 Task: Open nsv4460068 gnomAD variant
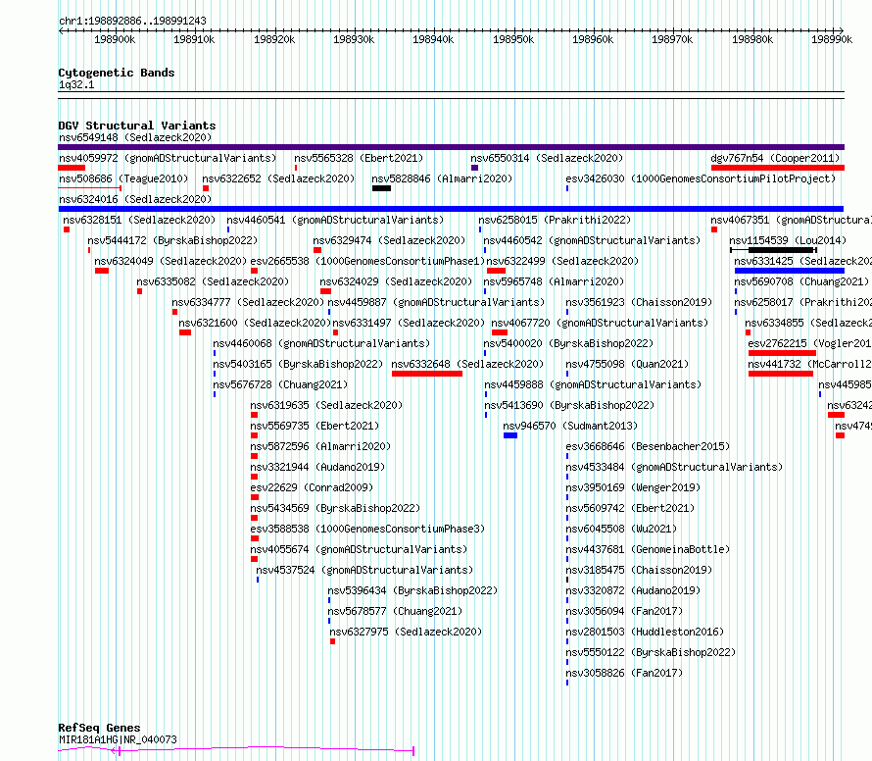[321, 343]
